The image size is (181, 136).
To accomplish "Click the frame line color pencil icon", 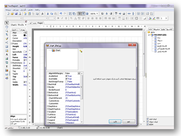I will click(x=154, y=18).
